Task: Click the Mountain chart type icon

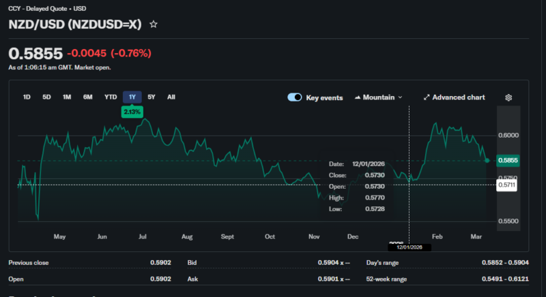Action: tap(358, 97)
